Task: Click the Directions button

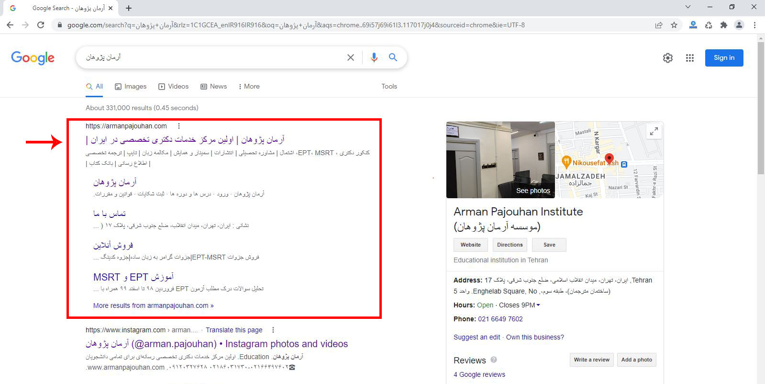Action: [510, 245]
